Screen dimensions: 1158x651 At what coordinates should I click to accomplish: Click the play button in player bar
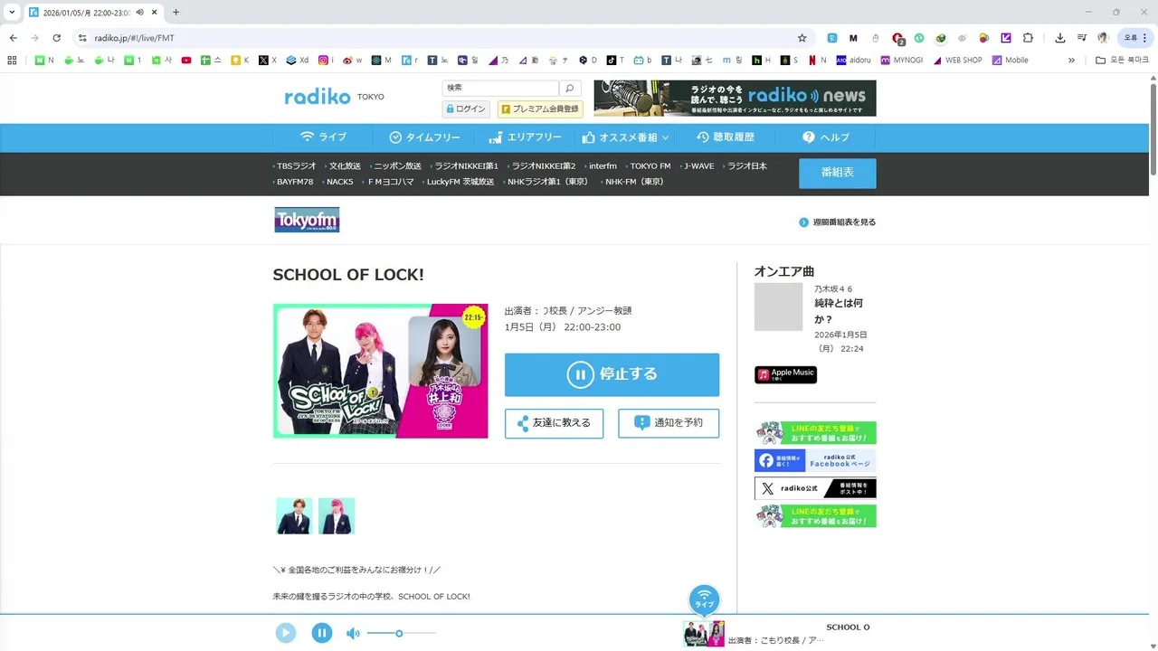[286, 633]
